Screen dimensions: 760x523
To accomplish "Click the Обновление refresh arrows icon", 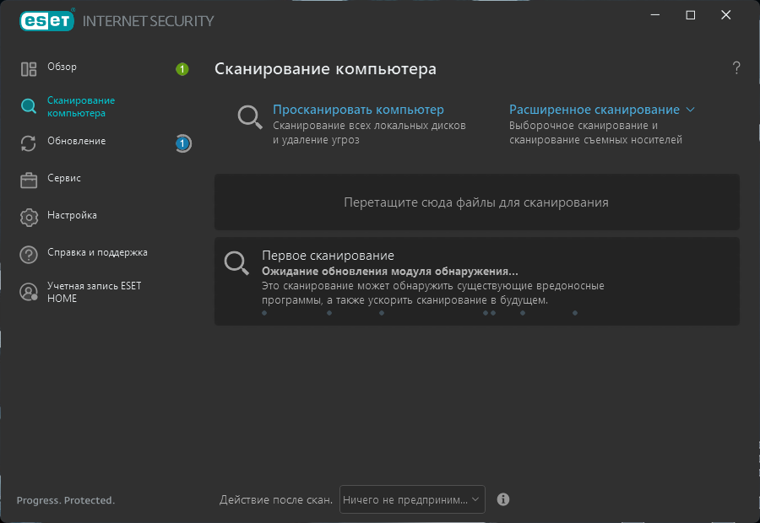I will click(29, 143).
